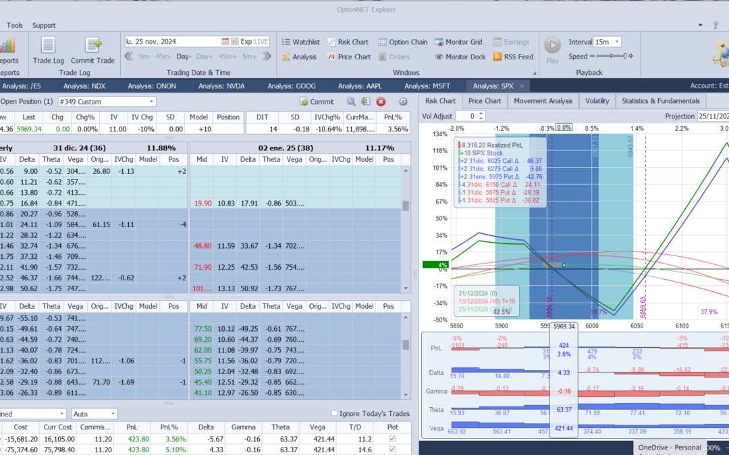Click the 31dic. 6150 Call legend entry
This screenshot has width=729, height=455.
500,184
